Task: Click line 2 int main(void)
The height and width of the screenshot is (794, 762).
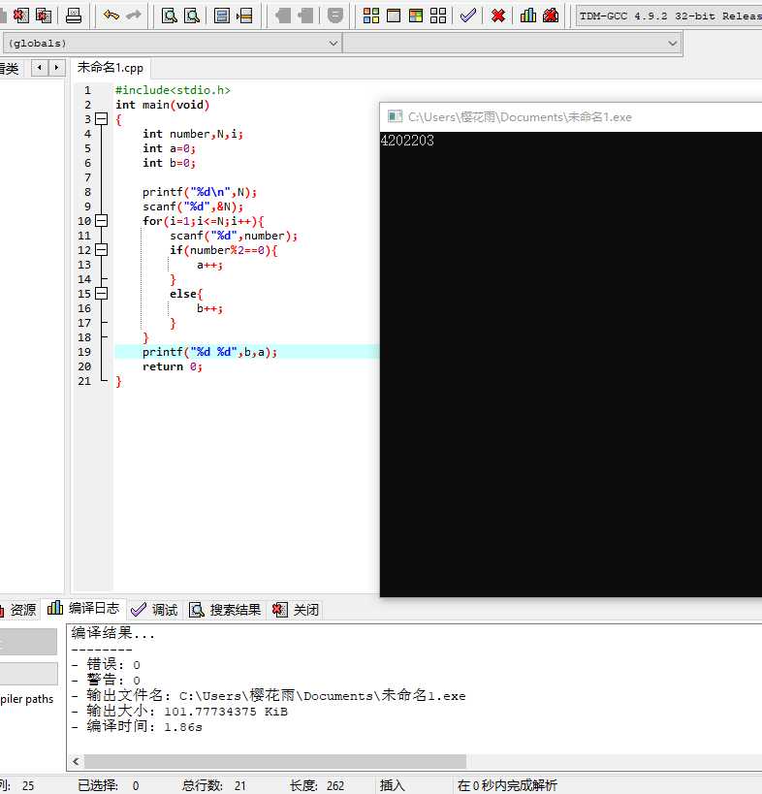Action: click(x=162, y=105)
